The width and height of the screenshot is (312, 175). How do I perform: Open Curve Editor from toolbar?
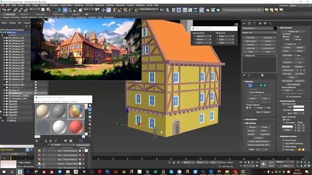[x=190, y=10]
